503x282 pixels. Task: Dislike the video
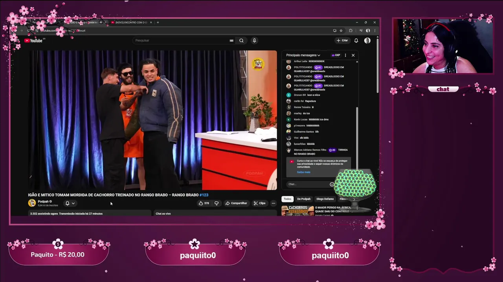tap(217, 203)
